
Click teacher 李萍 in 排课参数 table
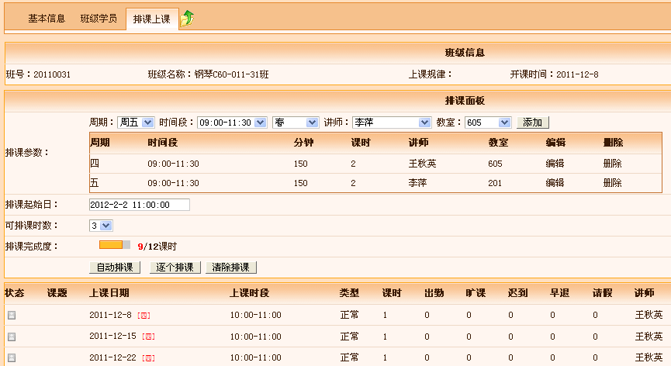[417, 183]
